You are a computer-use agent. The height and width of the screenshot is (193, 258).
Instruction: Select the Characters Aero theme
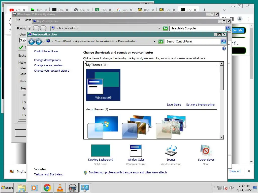[x=171, y=127]
